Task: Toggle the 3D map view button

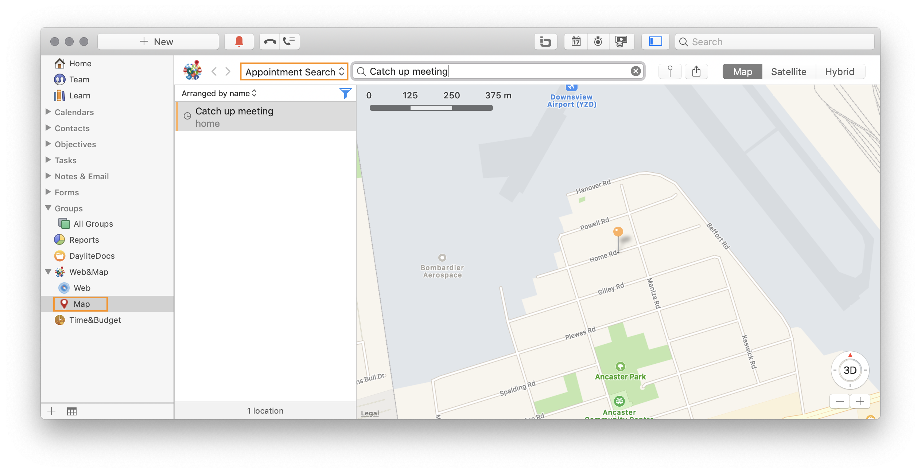Action: (850, 370)
